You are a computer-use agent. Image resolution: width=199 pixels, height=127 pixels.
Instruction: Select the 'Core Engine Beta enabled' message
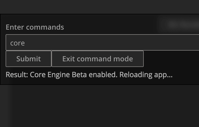[x=73, y=75]
